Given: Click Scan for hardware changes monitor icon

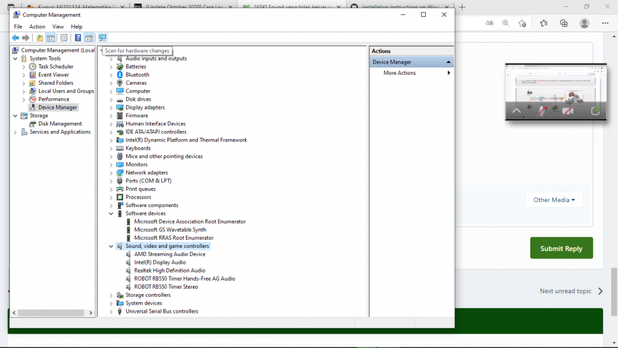Looking at the screenshot, I should click(103, 38).
